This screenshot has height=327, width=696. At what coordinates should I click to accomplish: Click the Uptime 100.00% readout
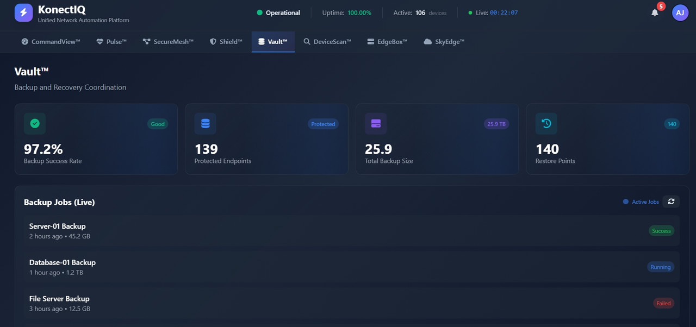tap(347, 12)
